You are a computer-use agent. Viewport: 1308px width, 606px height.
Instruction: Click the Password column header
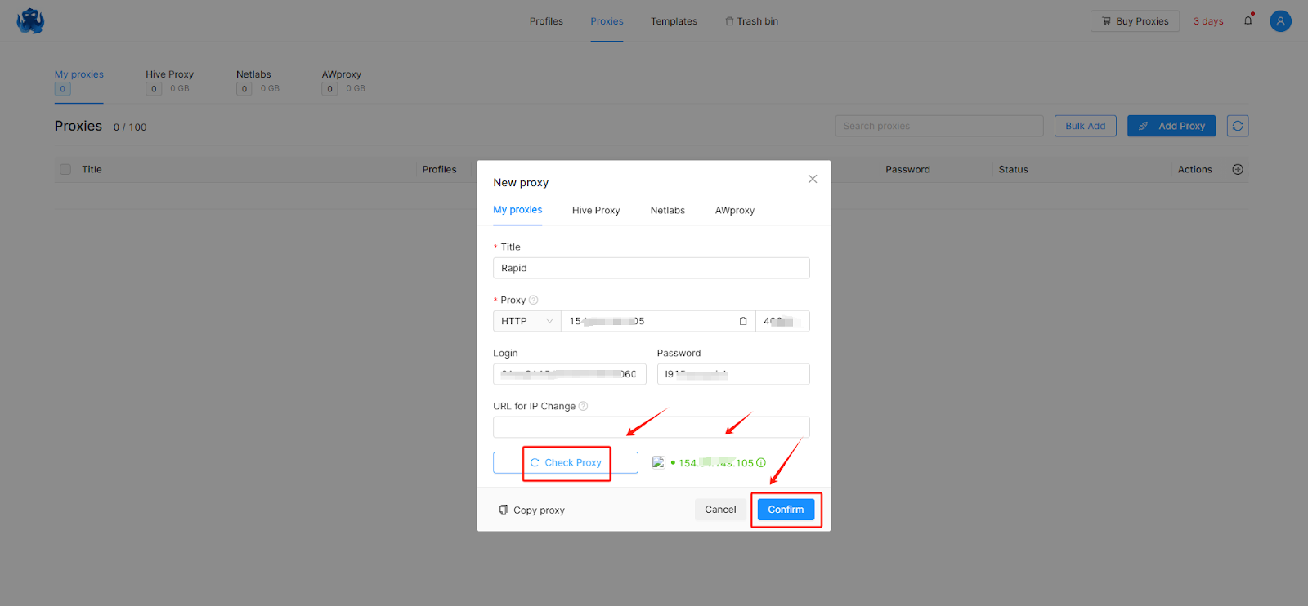907,169
